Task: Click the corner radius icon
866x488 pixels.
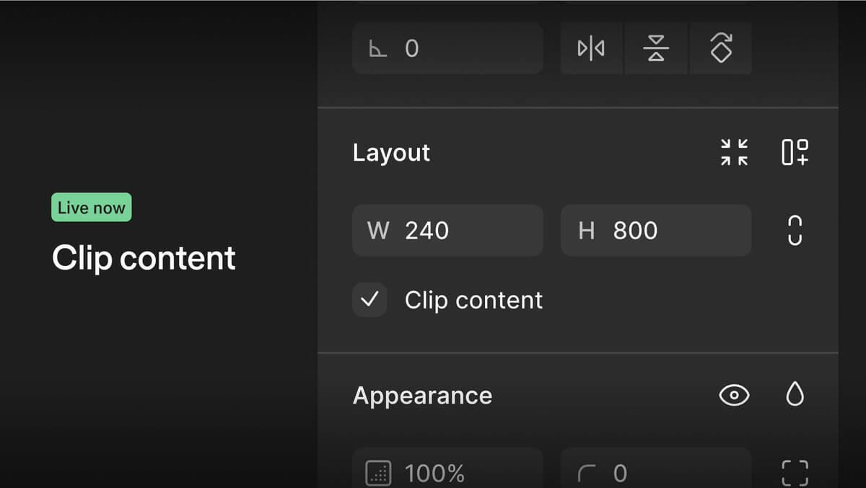Action: coord(588,473)
